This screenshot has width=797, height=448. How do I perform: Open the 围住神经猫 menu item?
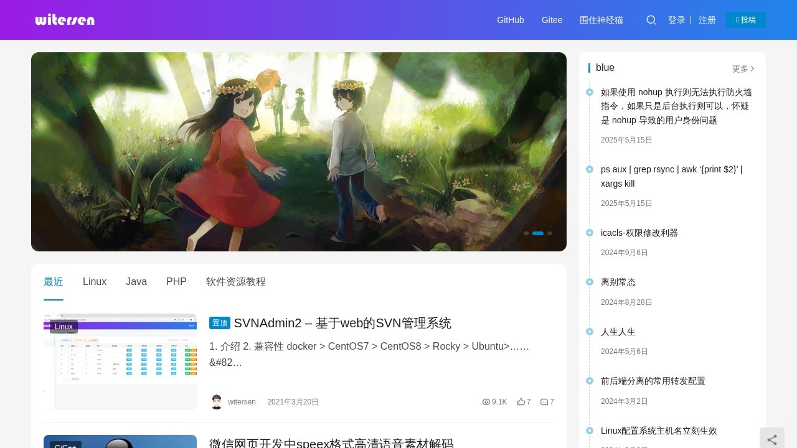(601, 20)
